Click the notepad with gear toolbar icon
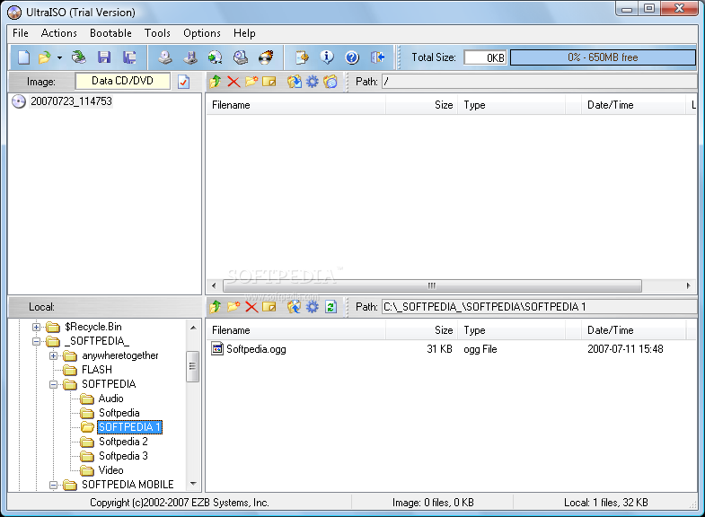The width and height of the screenshot is (705, 517). point(302,57)
